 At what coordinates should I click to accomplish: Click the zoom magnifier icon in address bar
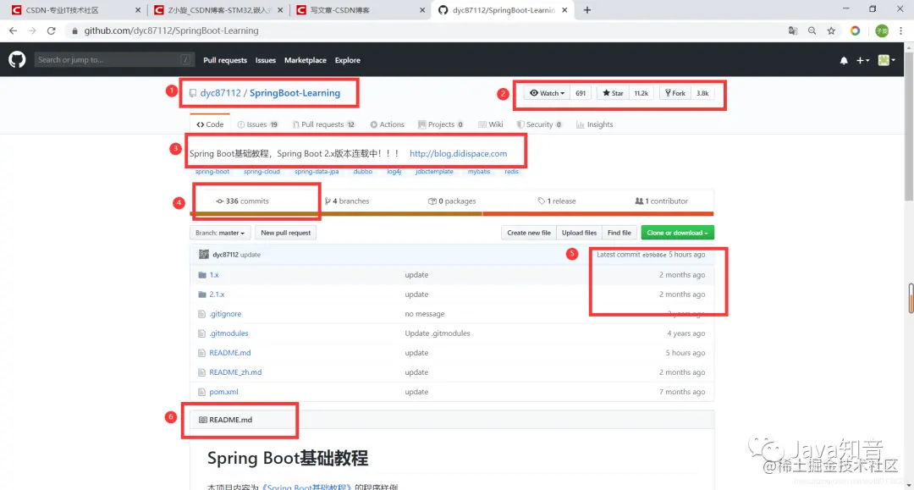812,30
